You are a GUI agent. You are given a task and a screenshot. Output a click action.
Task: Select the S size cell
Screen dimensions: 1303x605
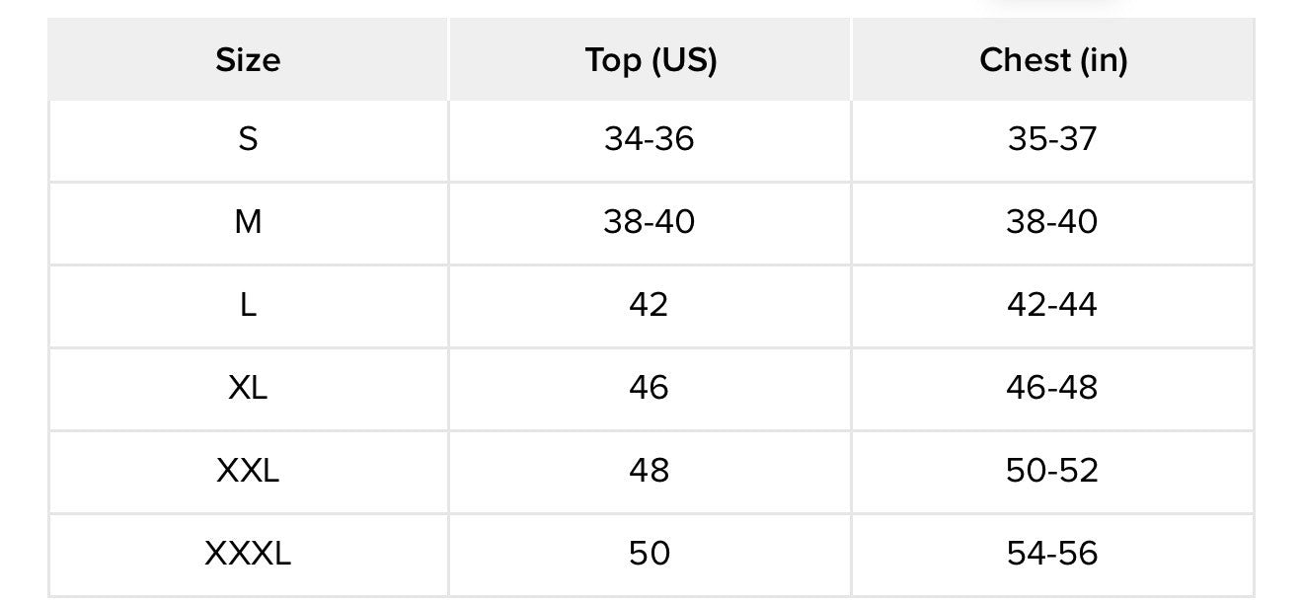click(x=248, y=139)
